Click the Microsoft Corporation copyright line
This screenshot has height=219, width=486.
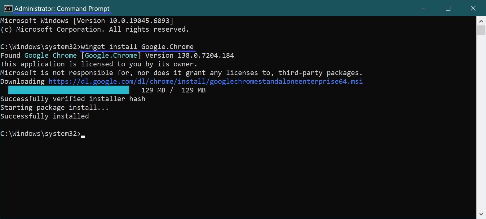tap(95, 29)
